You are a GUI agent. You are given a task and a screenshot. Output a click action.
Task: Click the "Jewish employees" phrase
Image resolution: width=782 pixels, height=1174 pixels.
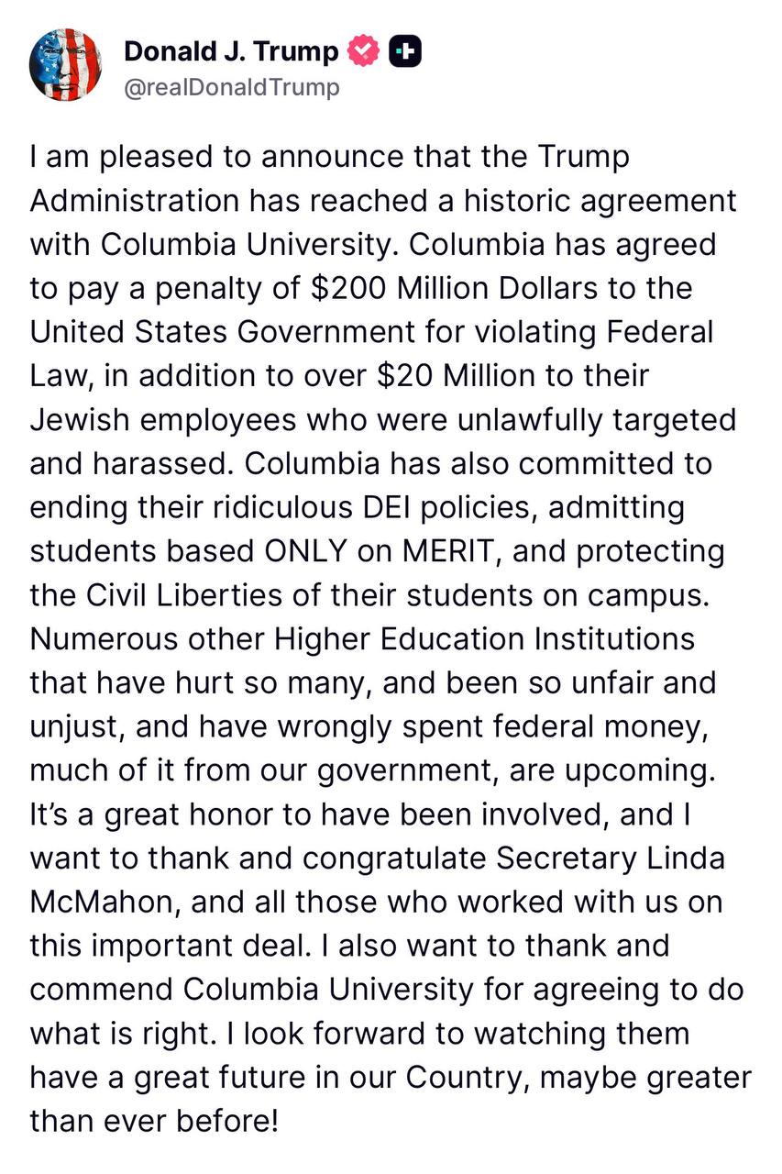[150, 420]
